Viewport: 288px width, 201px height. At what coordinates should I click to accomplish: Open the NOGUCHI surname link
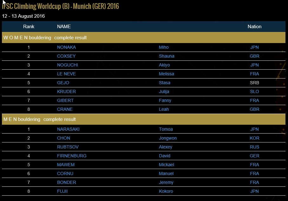tap(67, 65)
